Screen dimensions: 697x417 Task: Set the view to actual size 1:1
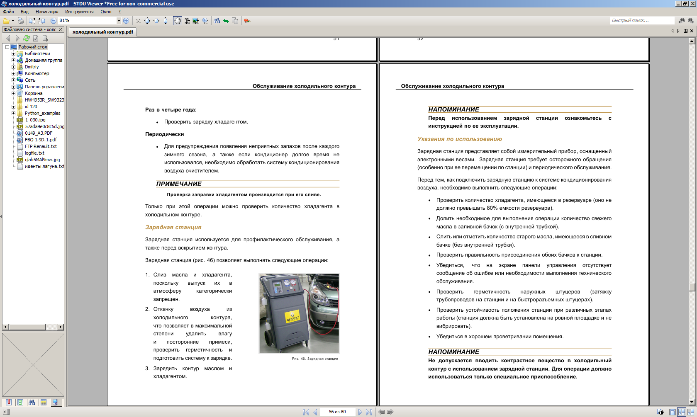pyautogui.click(x=138, y=21)
